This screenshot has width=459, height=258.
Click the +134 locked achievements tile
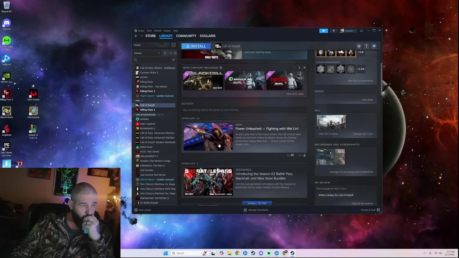tap(361, 69)
